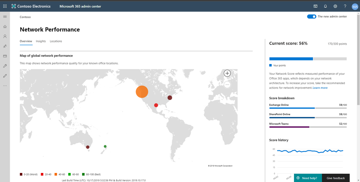Viewport: 360px width, 182px height.
Task: Click the help icon in Need help
Action: click(298, 178)
